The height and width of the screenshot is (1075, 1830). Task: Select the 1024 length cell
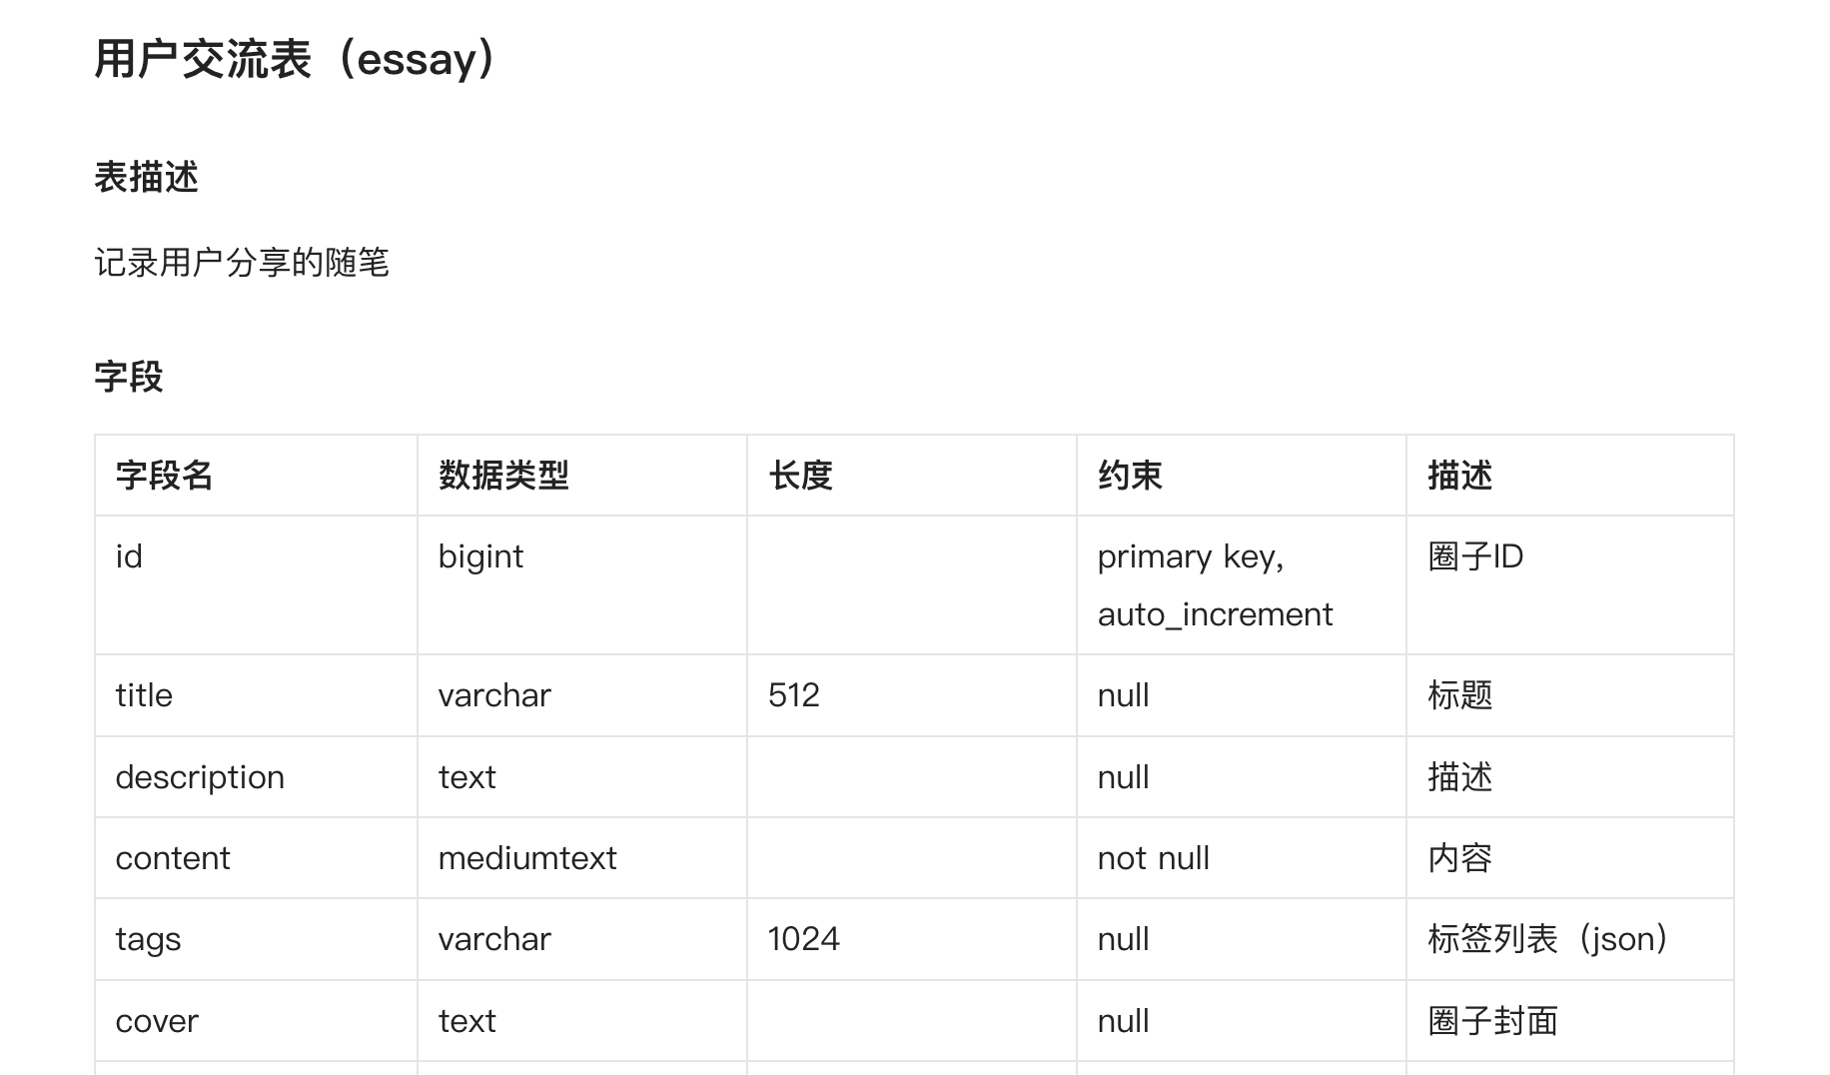(x=804, y=939)
